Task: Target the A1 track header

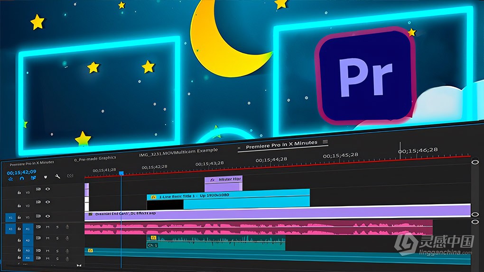Action: coord(28,229)
